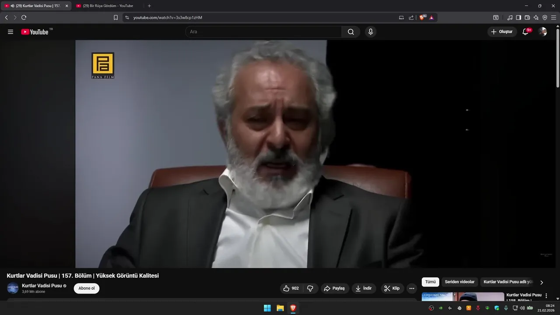This screenshot has width=560, height=315.
Task: Open the Brave VPN shield icon
Action: (545, 17)
